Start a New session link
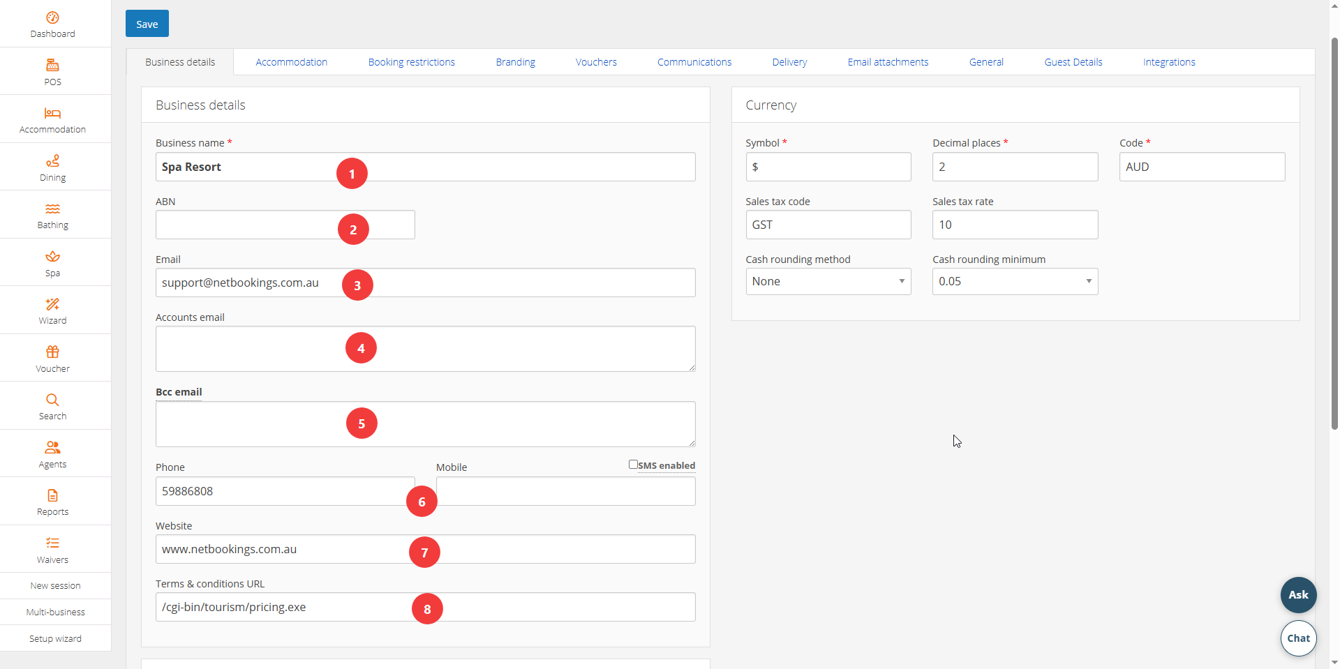 (x=56, y=586)
